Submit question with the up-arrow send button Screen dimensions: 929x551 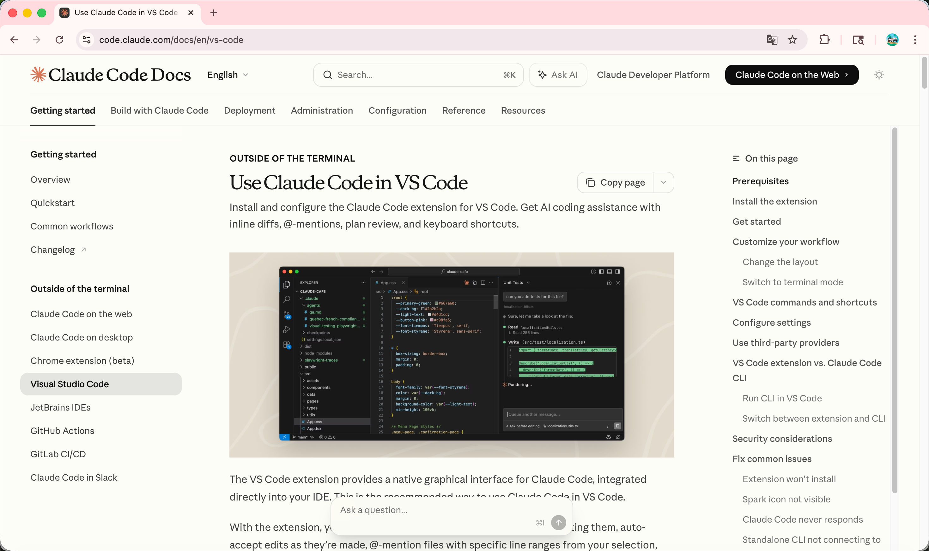pos(558,522)
